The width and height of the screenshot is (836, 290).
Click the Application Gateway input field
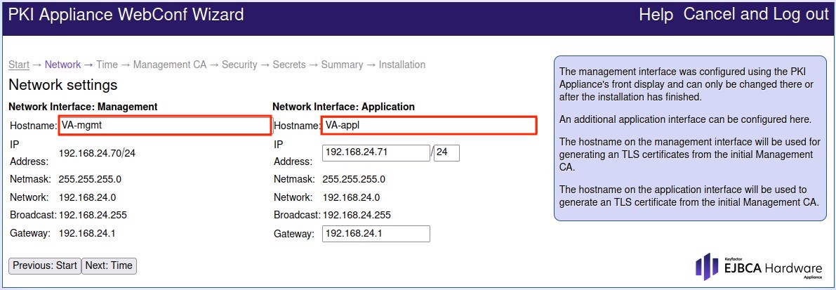pos(376,234)
